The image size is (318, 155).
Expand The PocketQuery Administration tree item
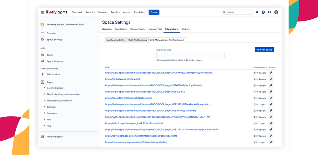coord(44,94)
